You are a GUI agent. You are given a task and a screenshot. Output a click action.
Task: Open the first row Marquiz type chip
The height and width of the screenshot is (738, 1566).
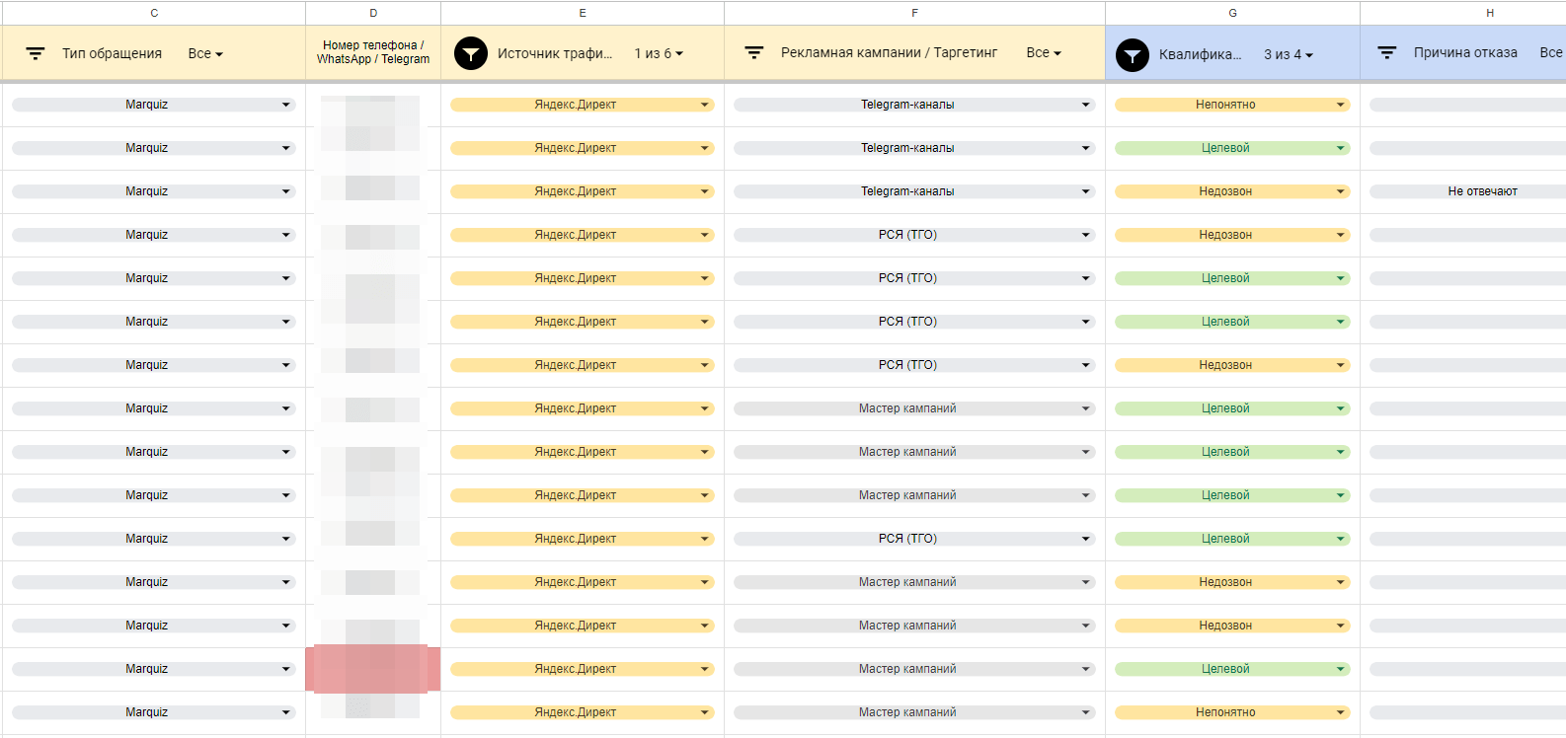tap(153, 105)
